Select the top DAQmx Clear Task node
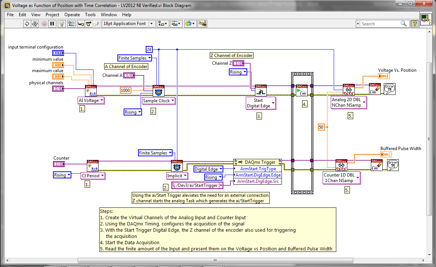This screenshot has width=436, height=267. [375, 89]
